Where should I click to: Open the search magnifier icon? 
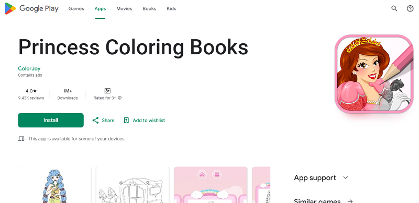pos(394,8)
